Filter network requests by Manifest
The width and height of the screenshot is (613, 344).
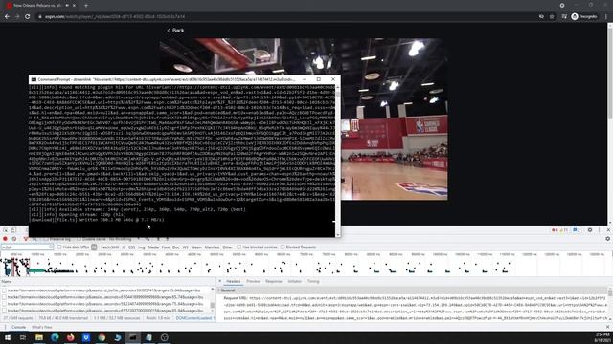click(x=212, y=247)
